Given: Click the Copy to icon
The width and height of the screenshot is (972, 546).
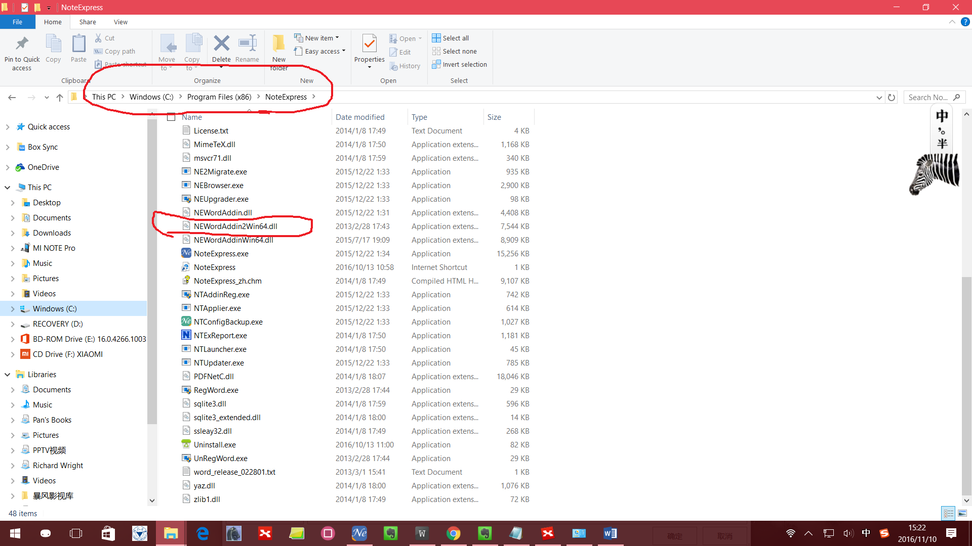Looking at the screenshot, I should 193,44.
